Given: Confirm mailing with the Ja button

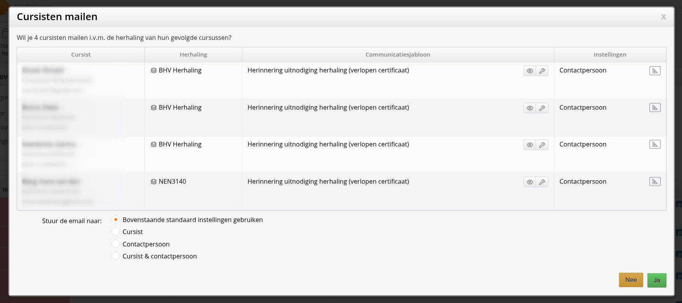Looking at the screenshot, I should pos(656,280).
